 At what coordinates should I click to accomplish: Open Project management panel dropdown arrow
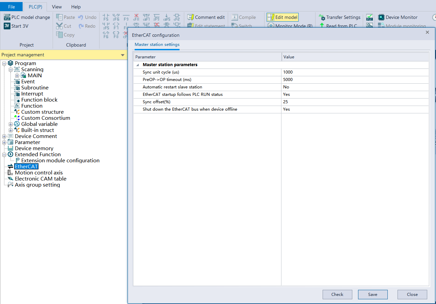(x=122, y=55)
